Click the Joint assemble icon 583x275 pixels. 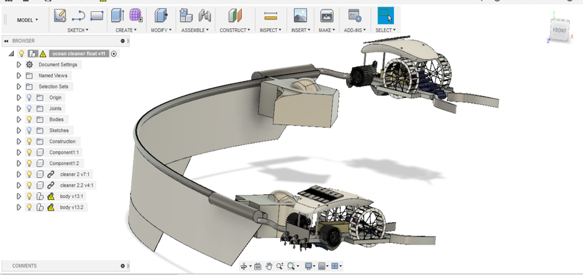coord(204,16)
